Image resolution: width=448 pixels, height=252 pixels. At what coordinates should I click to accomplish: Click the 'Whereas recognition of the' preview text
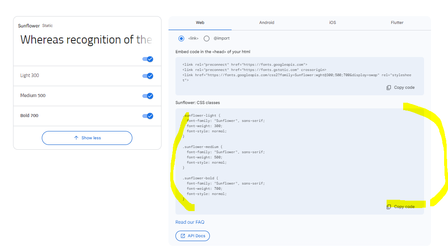coord(86,40)
